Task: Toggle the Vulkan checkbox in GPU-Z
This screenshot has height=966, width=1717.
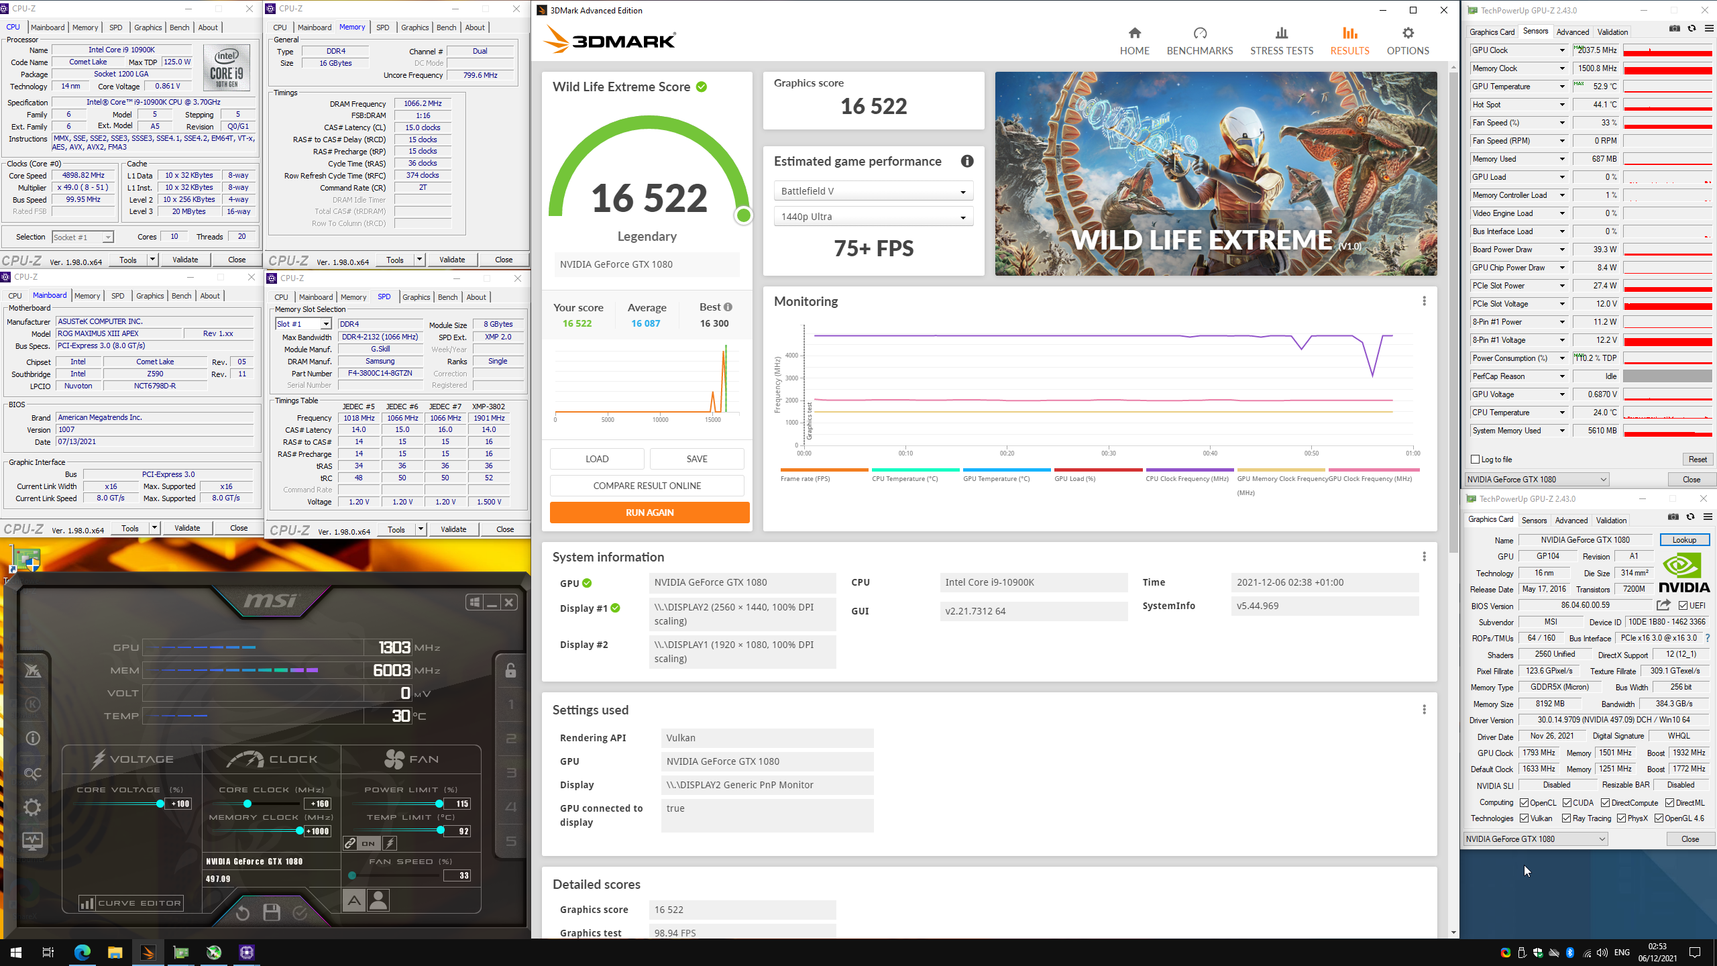Action: tap(1524, 818)
